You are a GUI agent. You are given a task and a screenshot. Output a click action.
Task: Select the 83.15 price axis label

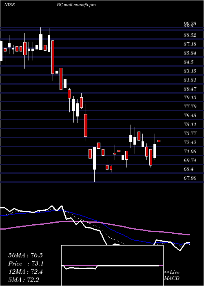[x=190, y=71]
